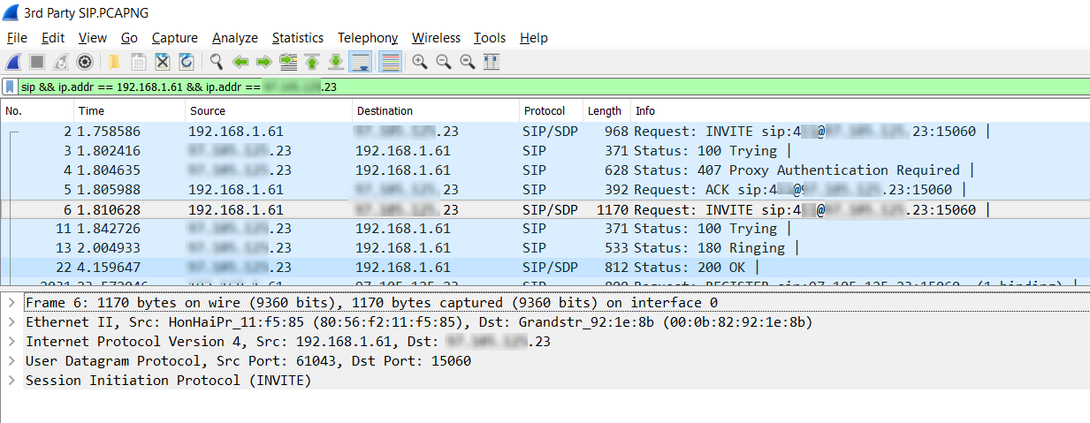Open the Help menu
The width and height of the screenshot is (1090, 423).
(x=534, y=38)
